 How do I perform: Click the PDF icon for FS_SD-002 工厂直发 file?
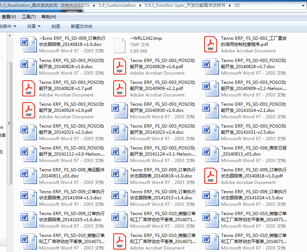coord(211,44)
